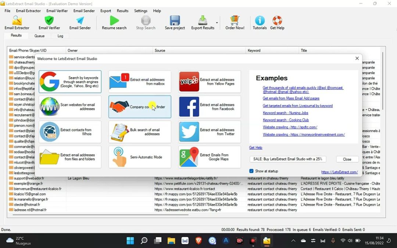Click the Get Help link in the dialog
The width and height of the screenshot is (397, 248).
point(256,148)
